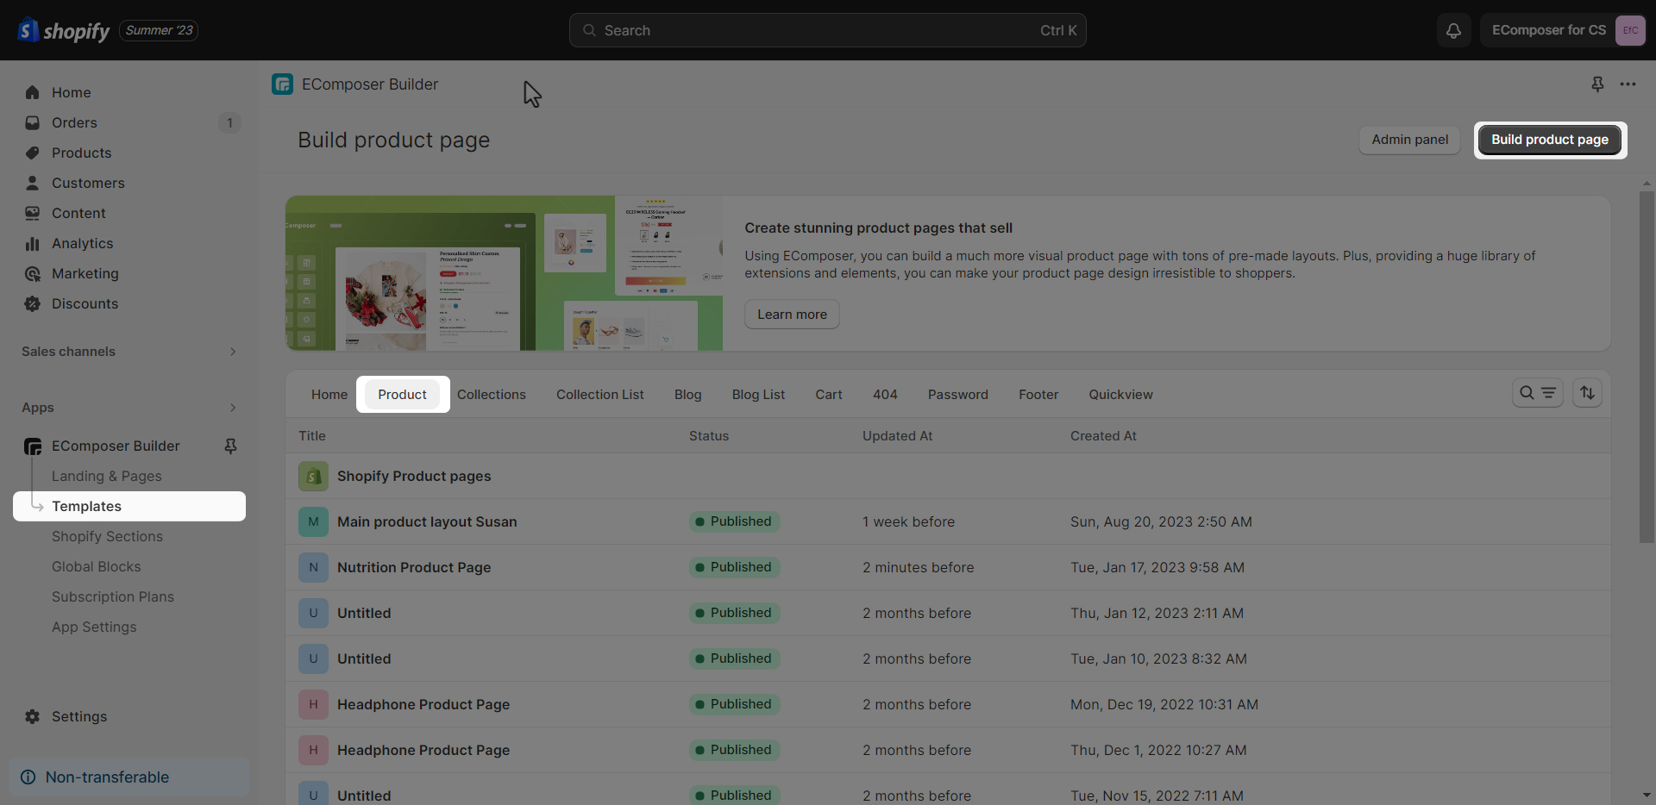Image resolution: width=1656 pixels, height=805 pixels.
Task: Open Untitled template created Jan 12
Action: tap(364, 613)
